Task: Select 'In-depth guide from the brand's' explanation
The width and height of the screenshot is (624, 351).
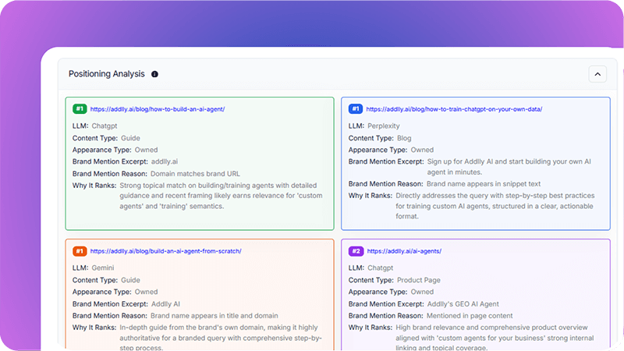Action: 221,338
